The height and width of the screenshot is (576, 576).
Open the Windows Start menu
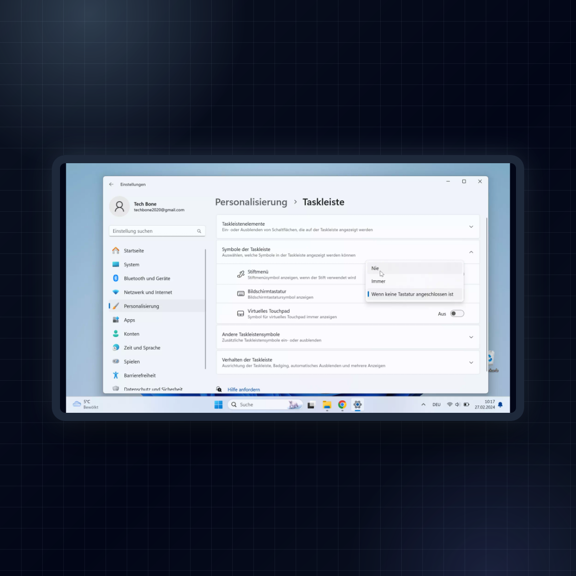218,405
